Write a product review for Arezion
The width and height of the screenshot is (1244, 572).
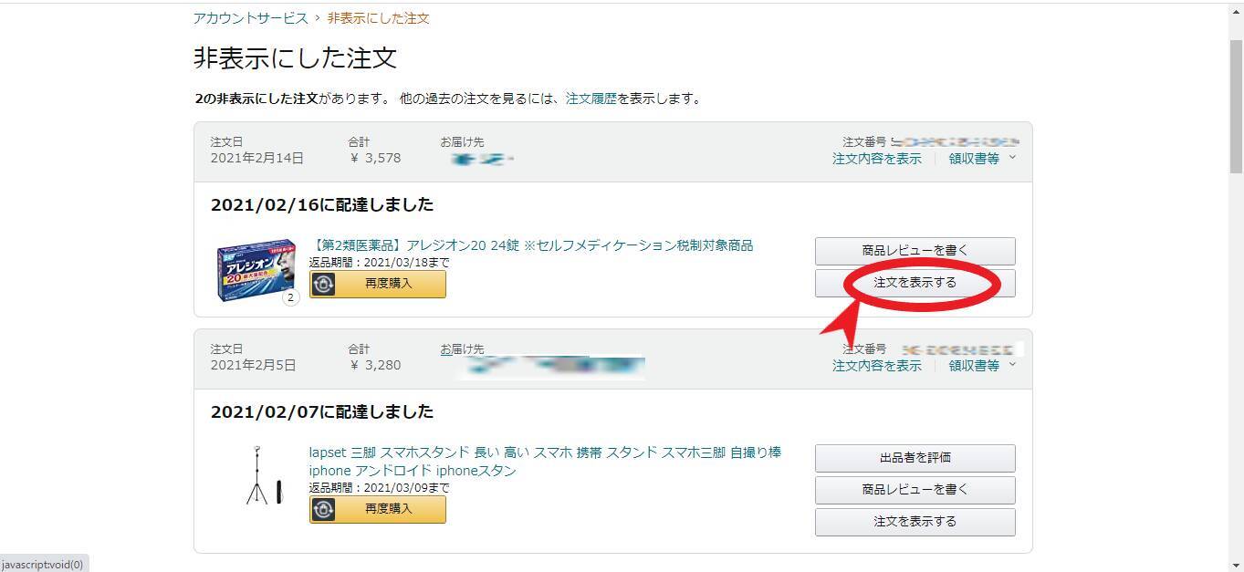915,251
